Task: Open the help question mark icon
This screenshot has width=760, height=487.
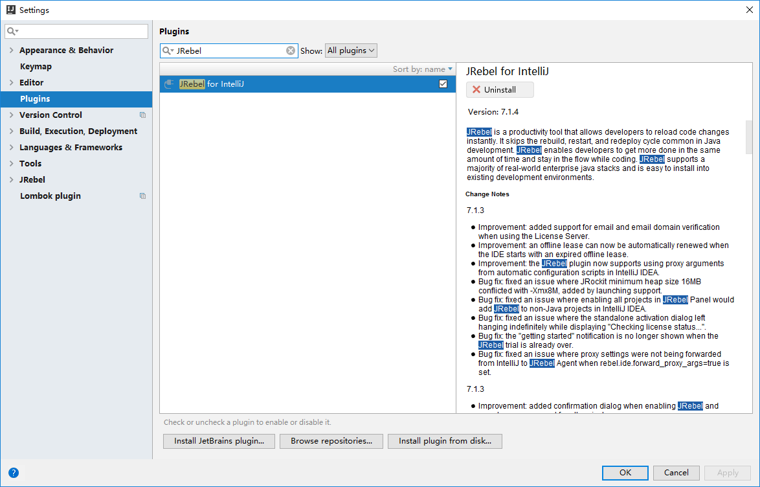Action: point(14,473)
